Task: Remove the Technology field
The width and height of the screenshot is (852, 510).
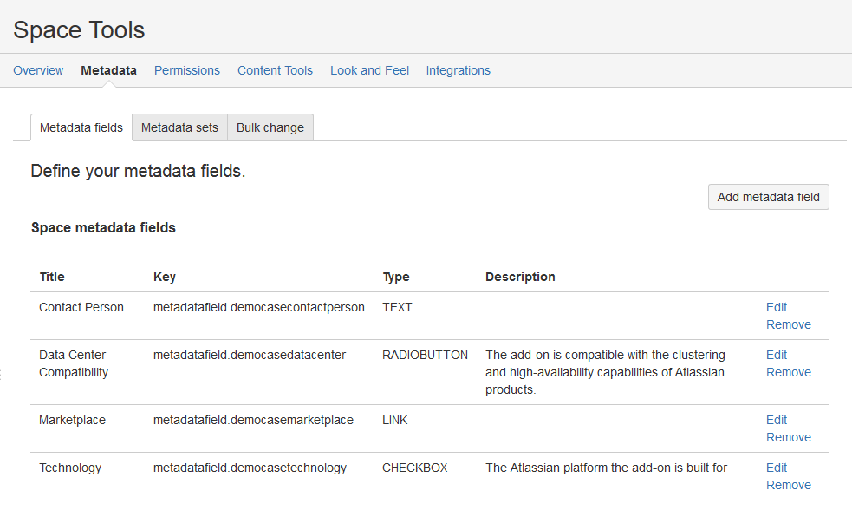Action: click(x=788, y=485)
